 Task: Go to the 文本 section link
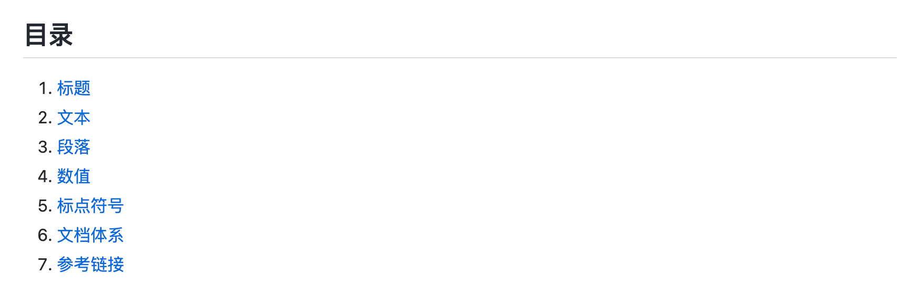[74, 118]
